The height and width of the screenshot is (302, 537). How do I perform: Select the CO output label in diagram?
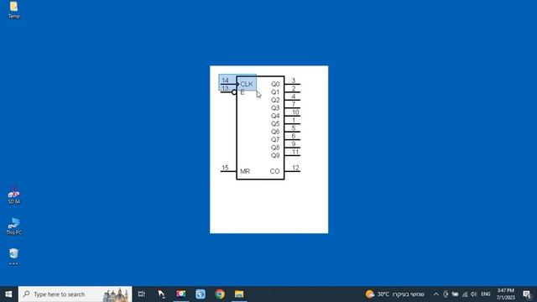tap(274, 171)
